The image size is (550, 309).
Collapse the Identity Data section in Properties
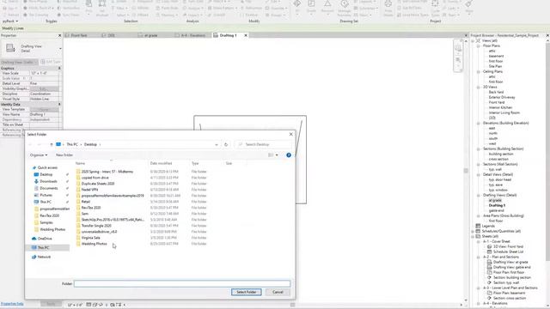point(59,104)
